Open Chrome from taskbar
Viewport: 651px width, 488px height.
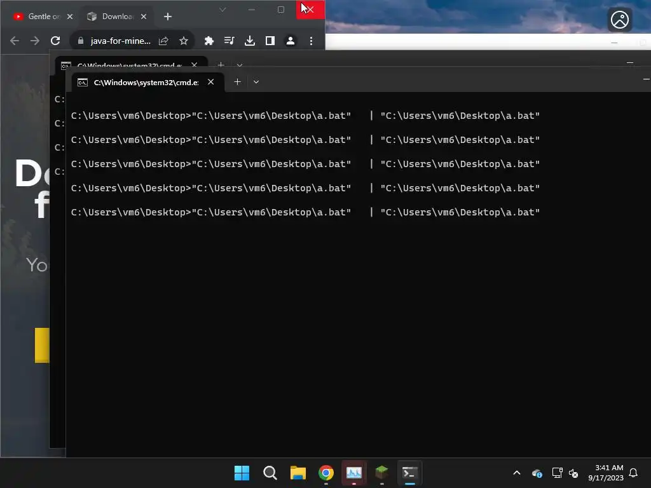(x=326, y=473)
